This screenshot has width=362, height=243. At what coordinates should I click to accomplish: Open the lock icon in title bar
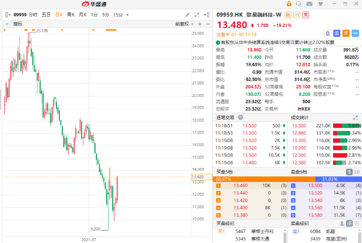pos(289,4)
